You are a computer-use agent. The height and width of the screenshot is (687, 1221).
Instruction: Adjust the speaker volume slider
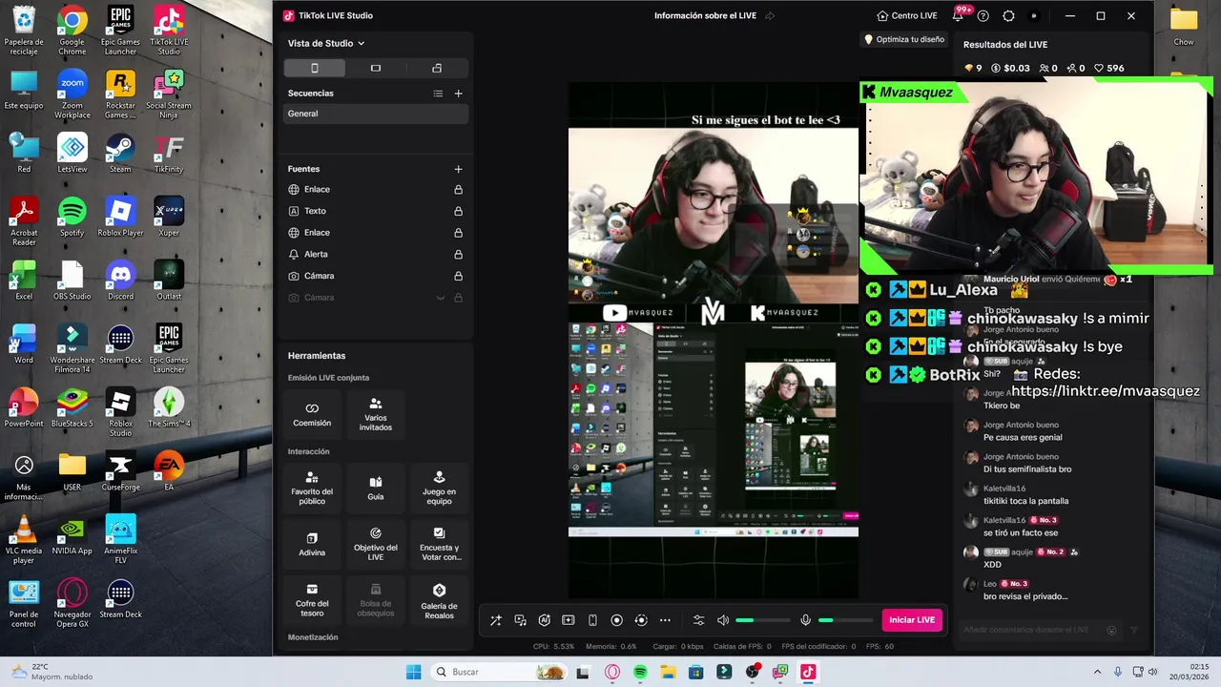(763, 620)
